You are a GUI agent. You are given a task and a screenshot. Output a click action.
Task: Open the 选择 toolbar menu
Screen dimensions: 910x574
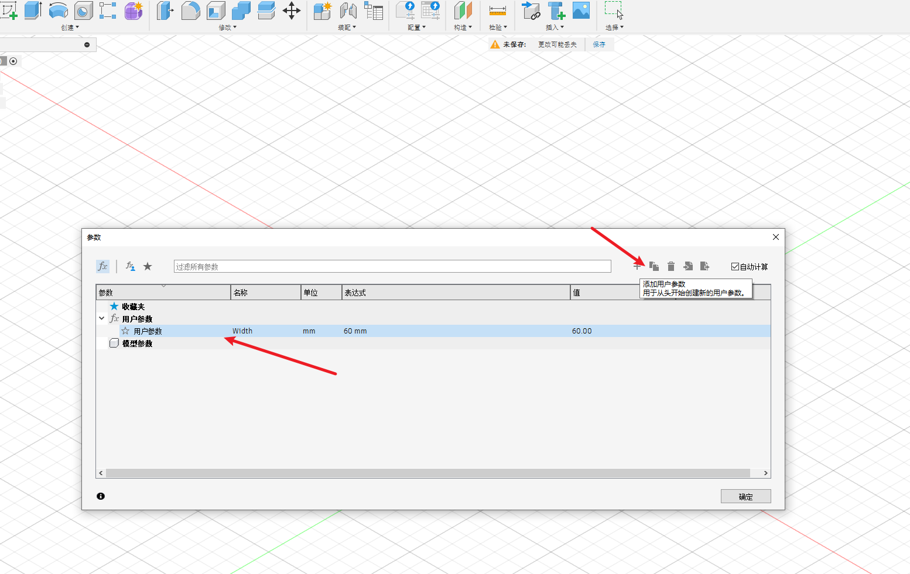(x=614, y=28)
